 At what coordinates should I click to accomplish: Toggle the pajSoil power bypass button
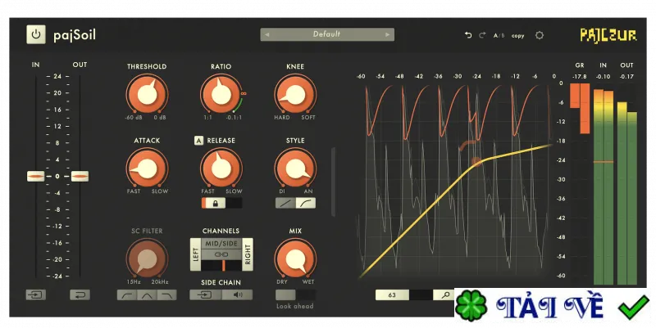click(x=36, y=34)
